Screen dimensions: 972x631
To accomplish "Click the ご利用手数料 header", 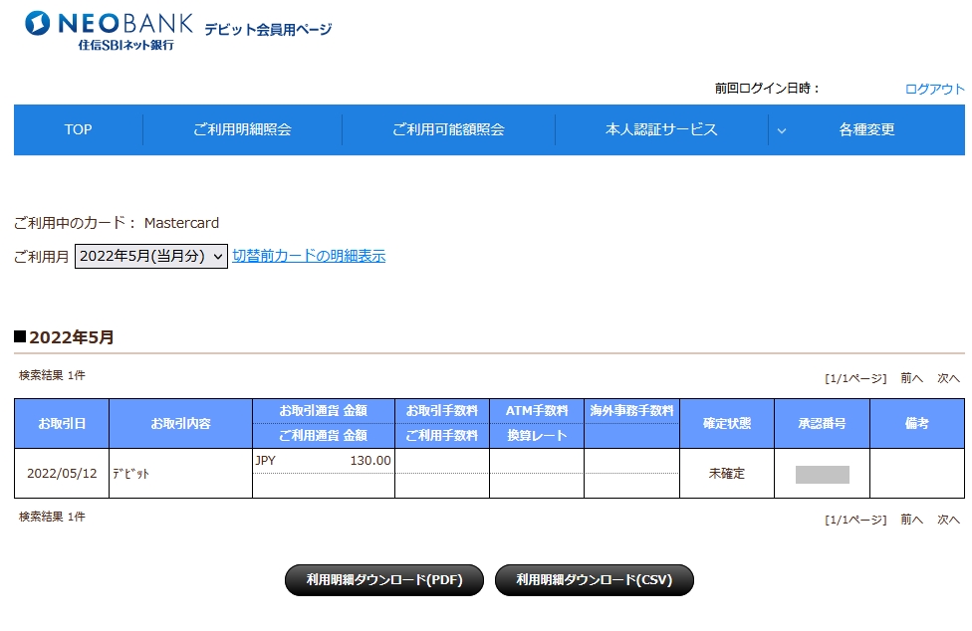I will click(x=442, y=435).
